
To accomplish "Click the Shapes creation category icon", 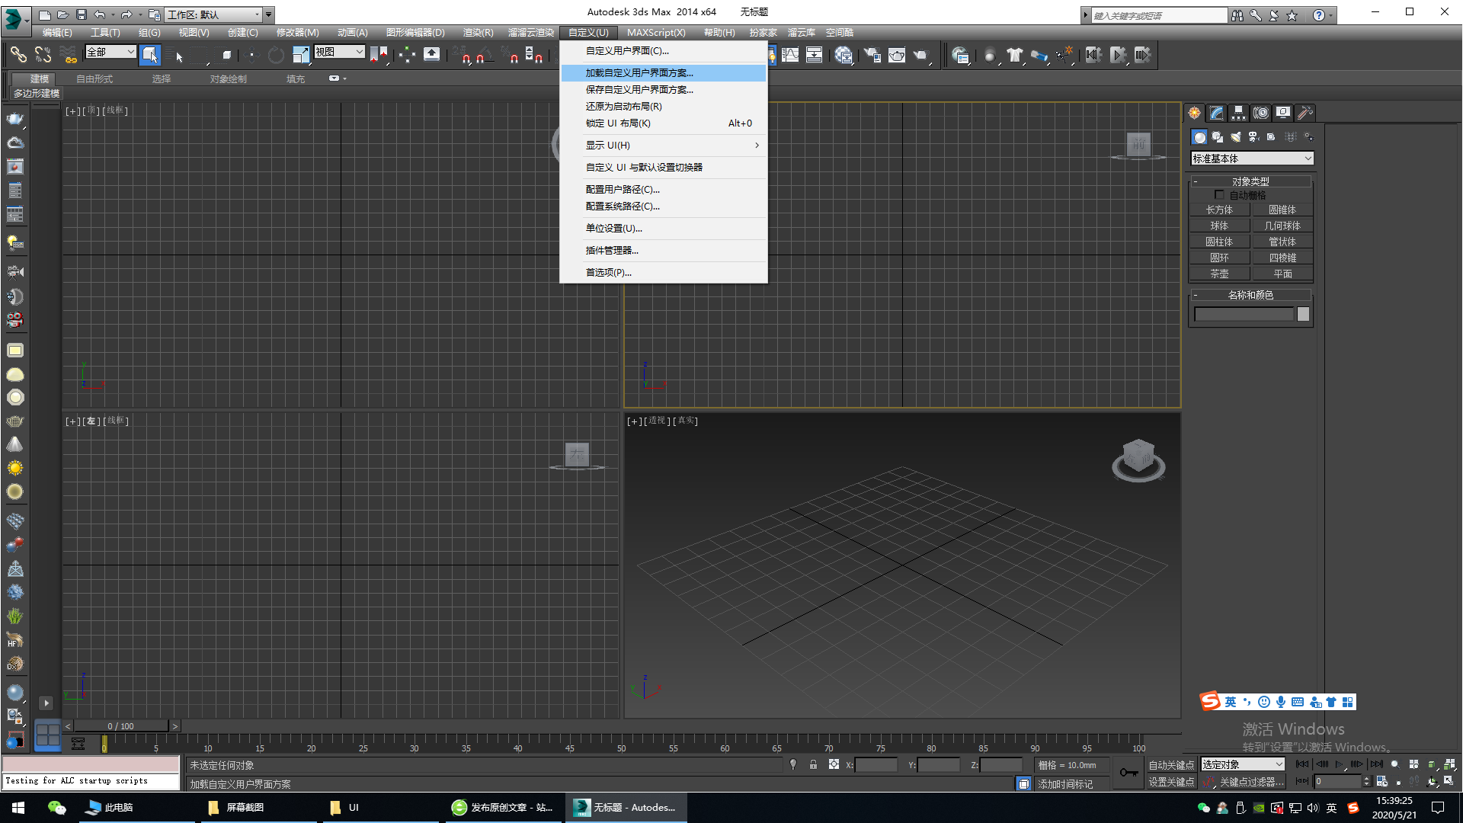I will [1218, 137].
